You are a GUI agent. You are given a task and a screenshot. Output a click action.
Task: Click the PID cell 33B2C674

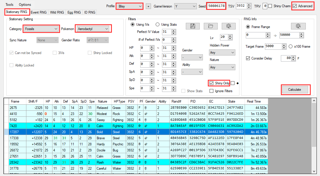pos(197,132)
